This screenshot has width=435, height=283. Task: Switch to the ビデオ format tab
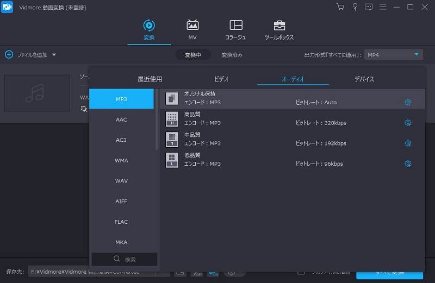click(x=221, y=79)
